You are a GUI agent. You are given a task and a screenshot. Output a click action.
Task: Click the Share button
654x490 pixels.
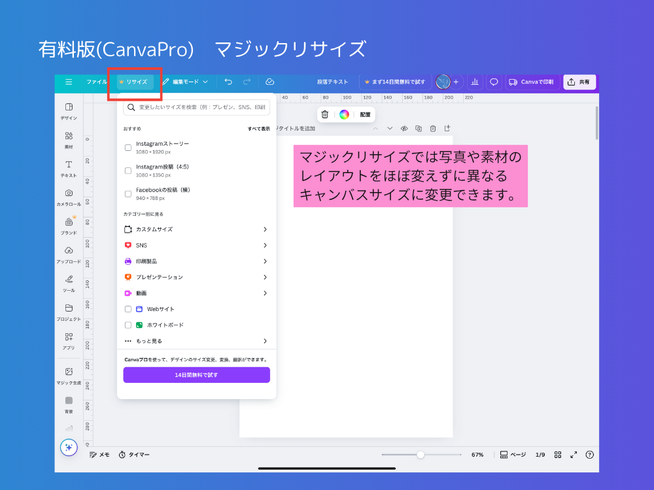579,82
